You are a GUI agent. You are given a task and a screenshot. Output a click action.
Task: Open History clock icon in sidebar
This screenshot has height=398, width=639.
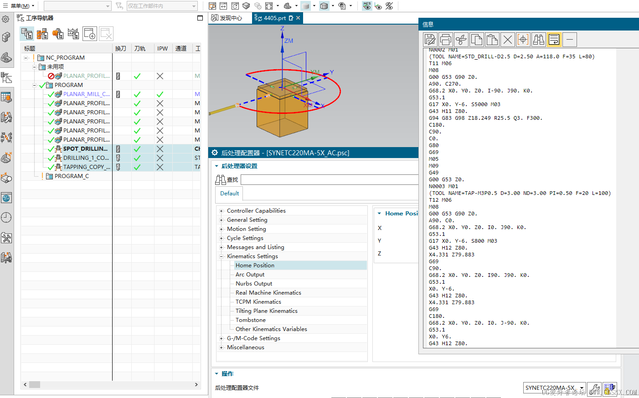[6, 218]
